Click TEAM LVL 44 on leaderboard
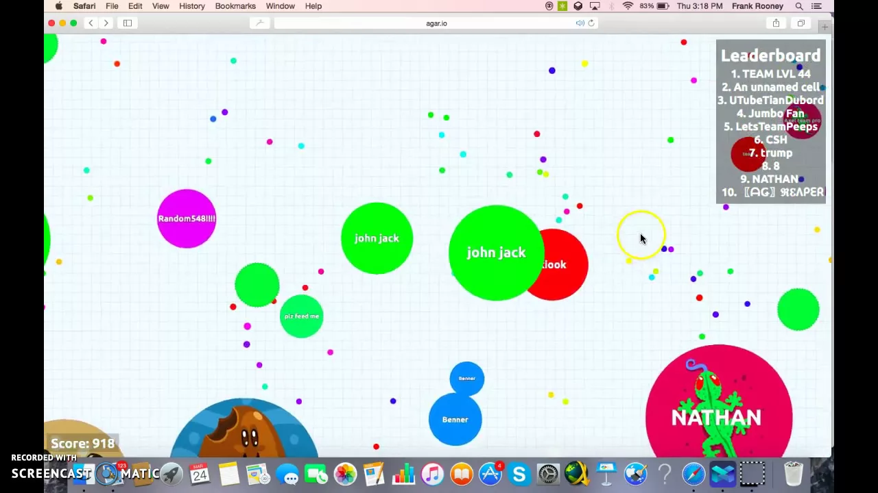Screen dimensions: 878x493 [x=770, y=74]
